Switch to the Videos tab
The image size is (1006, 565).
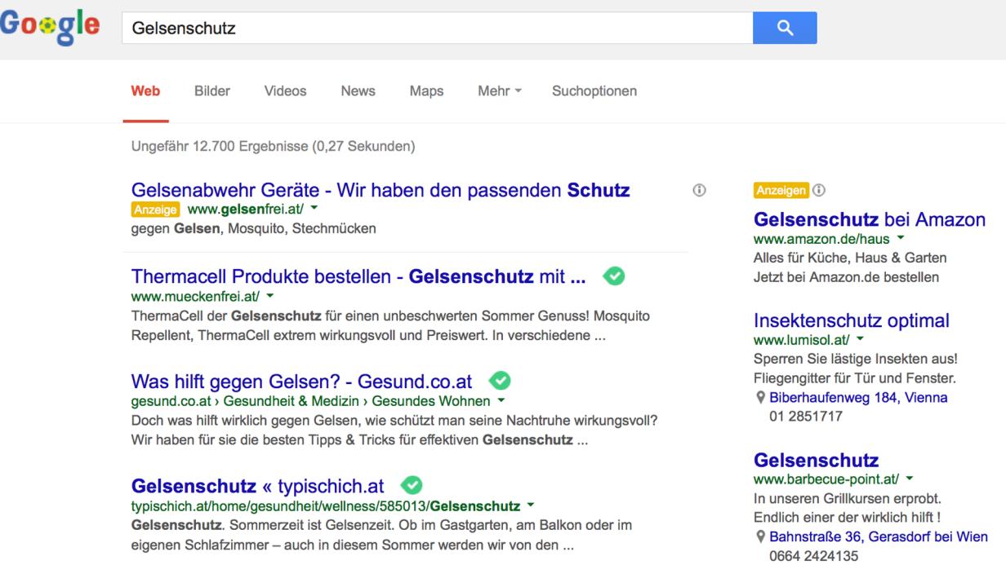[286, 91]
